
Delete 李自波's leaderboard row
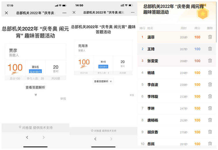210,85
